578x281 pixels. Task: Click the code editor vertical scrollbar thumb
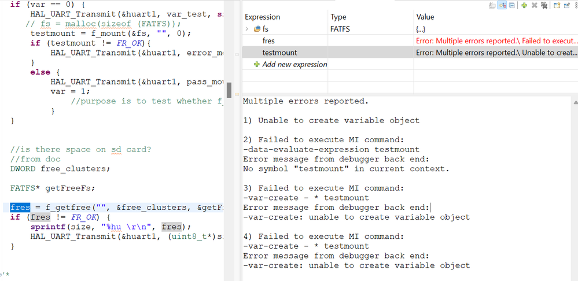click(229, 90)
